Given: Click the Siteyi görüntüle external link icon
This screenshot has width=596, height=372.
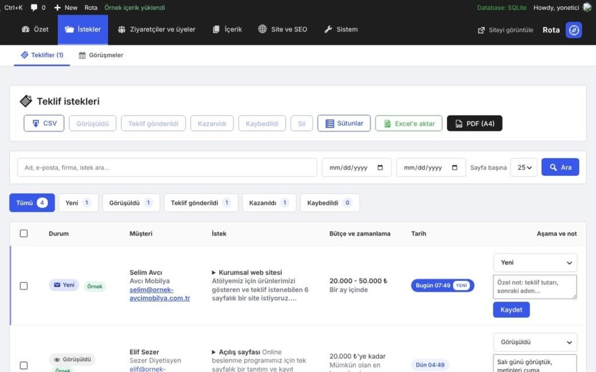Looking at the screenshot, I should 481,30.
